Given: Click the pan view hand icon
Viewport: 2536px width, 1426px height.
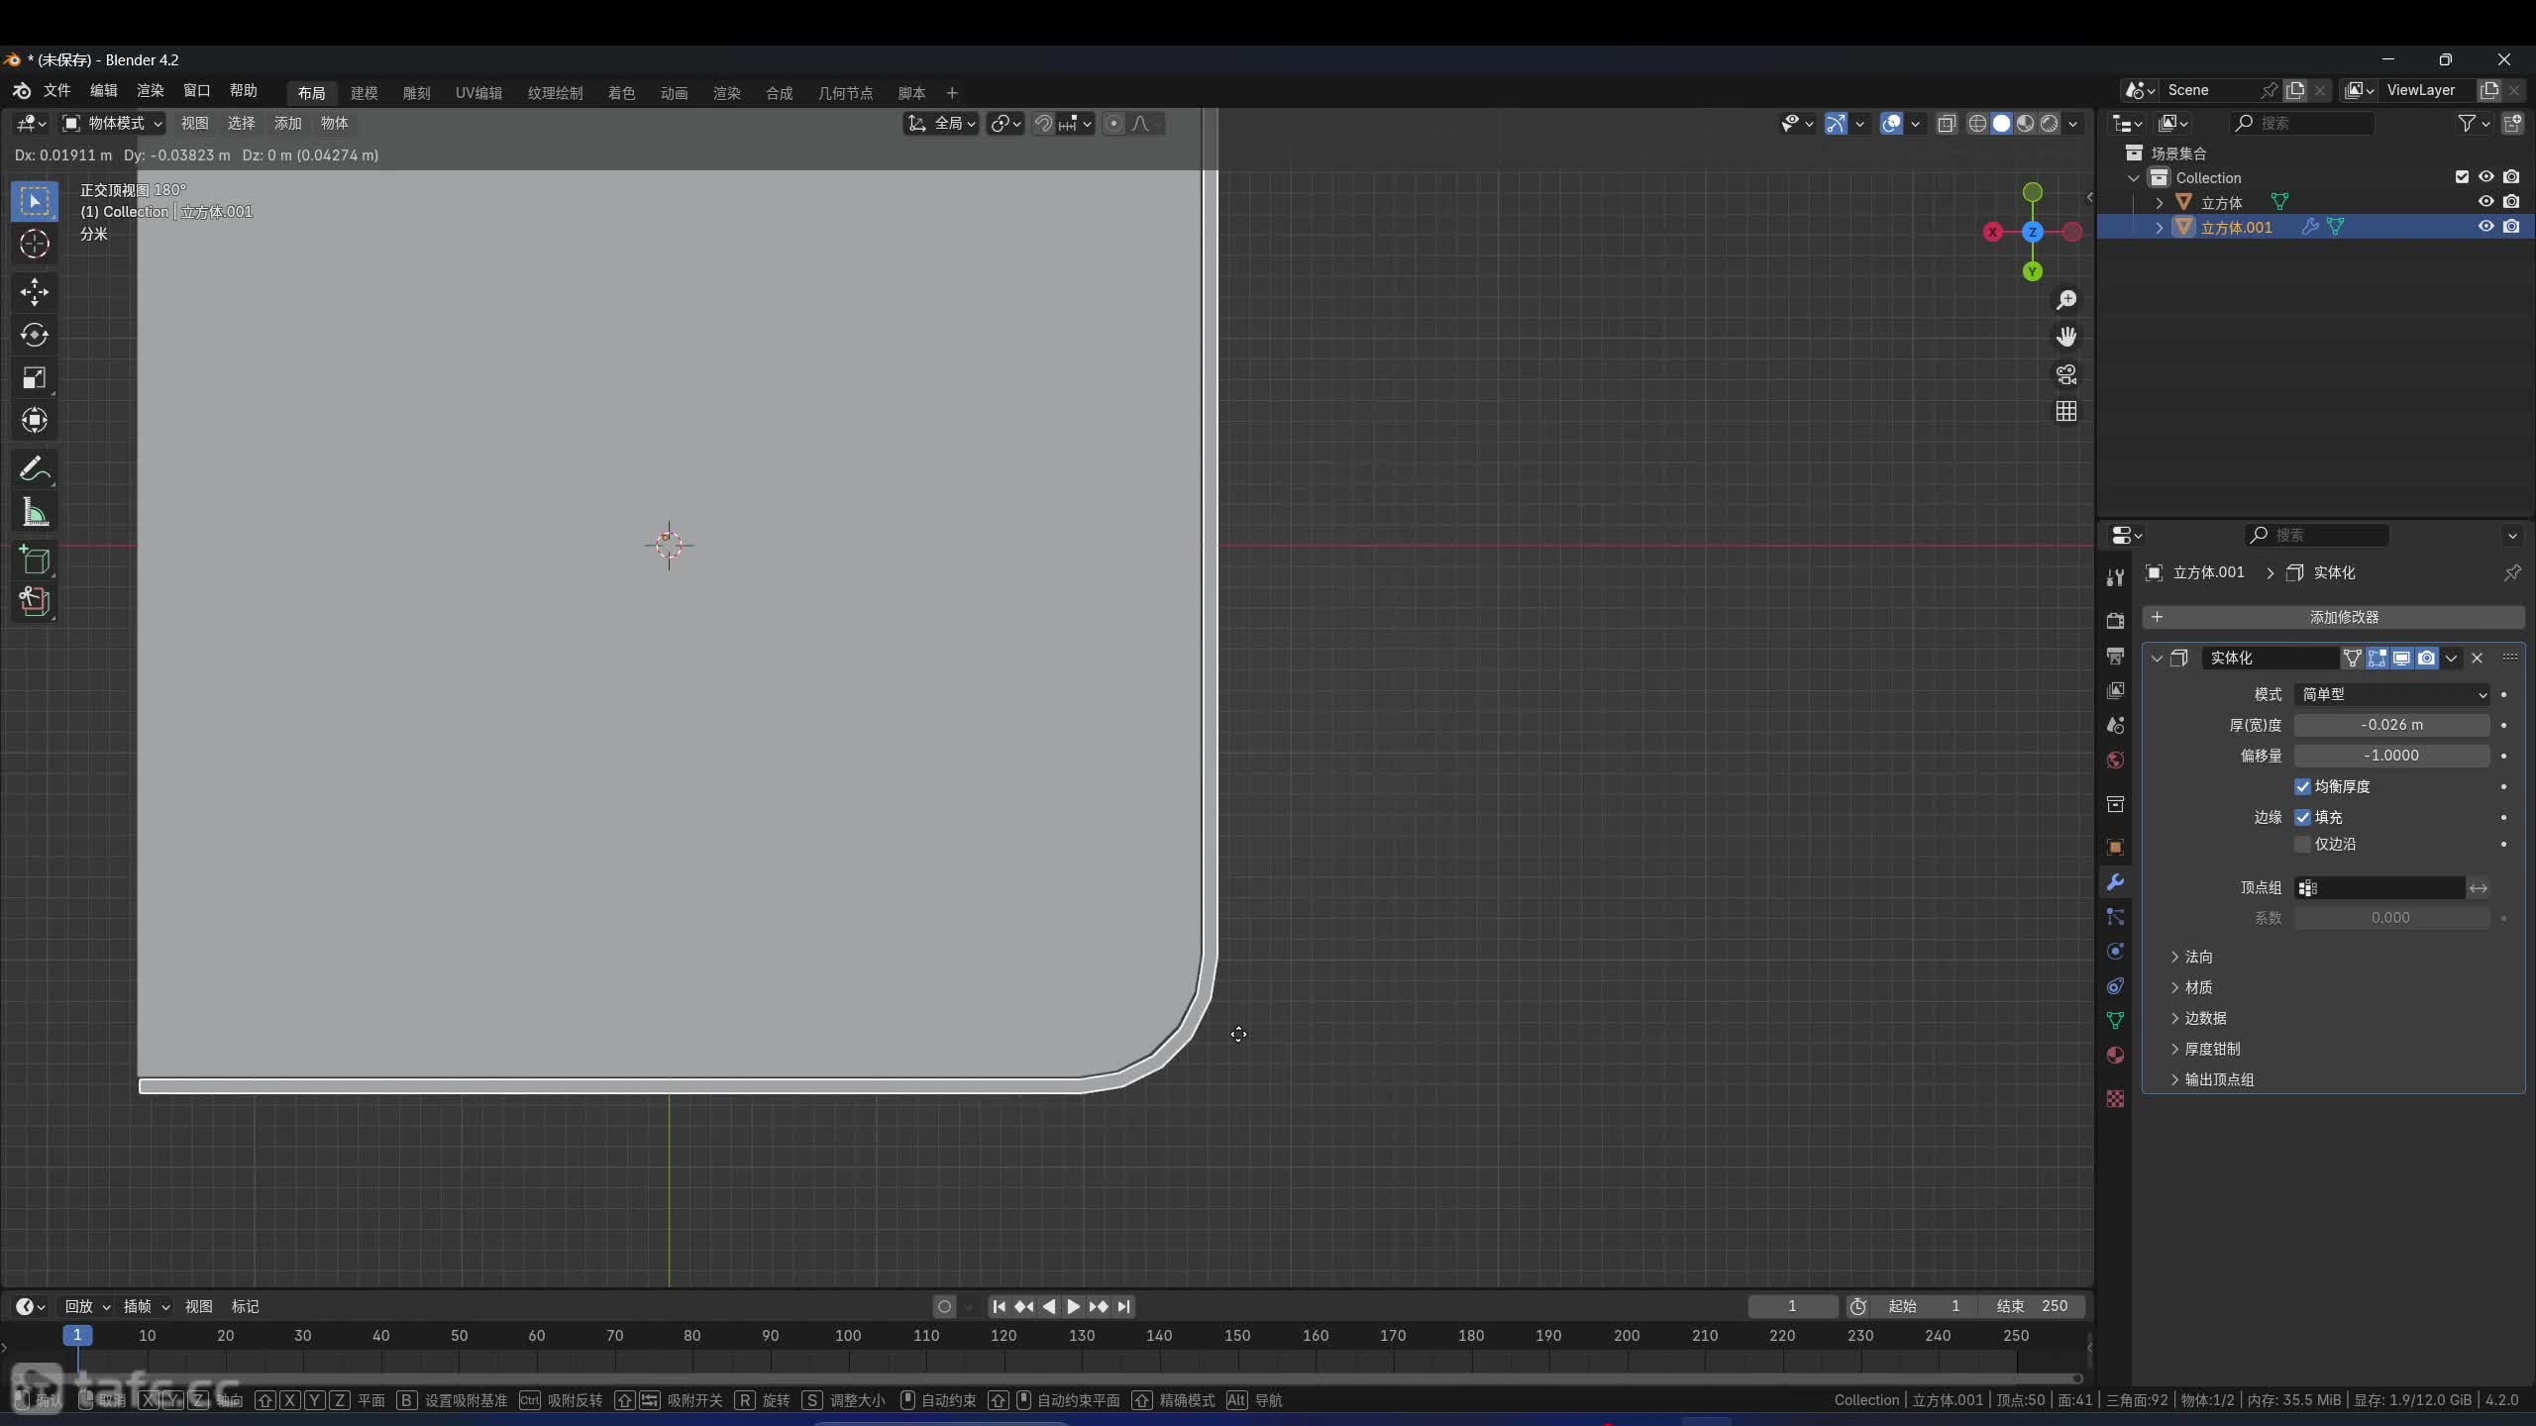Looking at the screenshot, I should (2065, 337).
